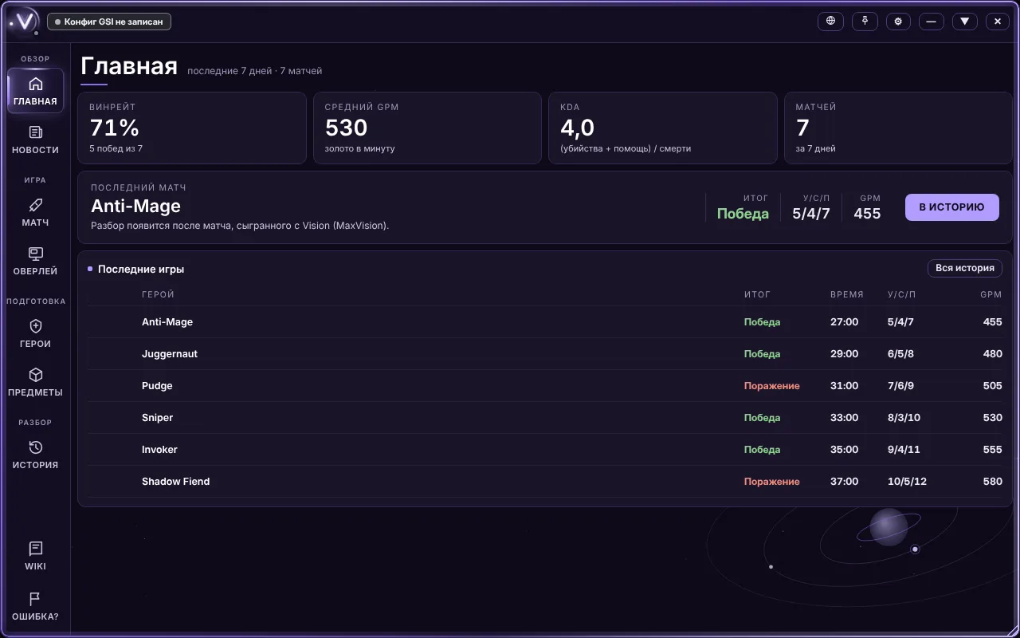Click the Конфиг GSI не записан status badge
Viewport: 1020px width, 638px height.
[109, 22]
